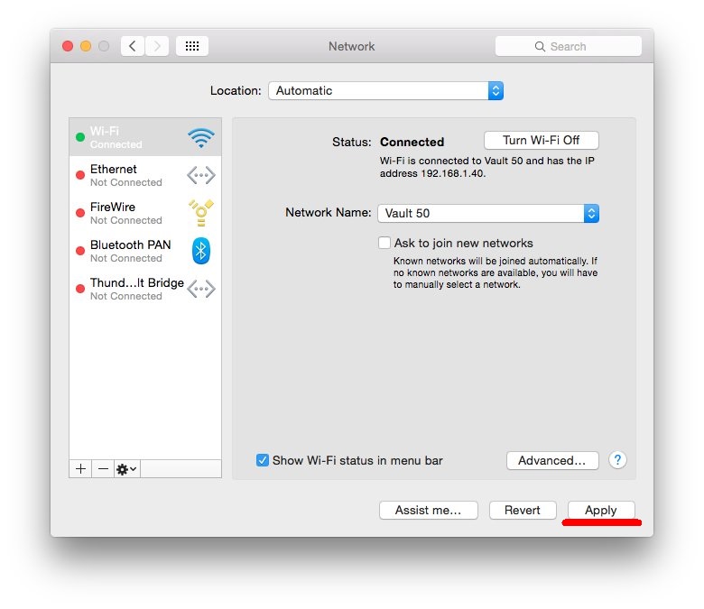704x609 pixels.
Task: Click the Ethernet arrows icon
Action: [x=201, y=175]
